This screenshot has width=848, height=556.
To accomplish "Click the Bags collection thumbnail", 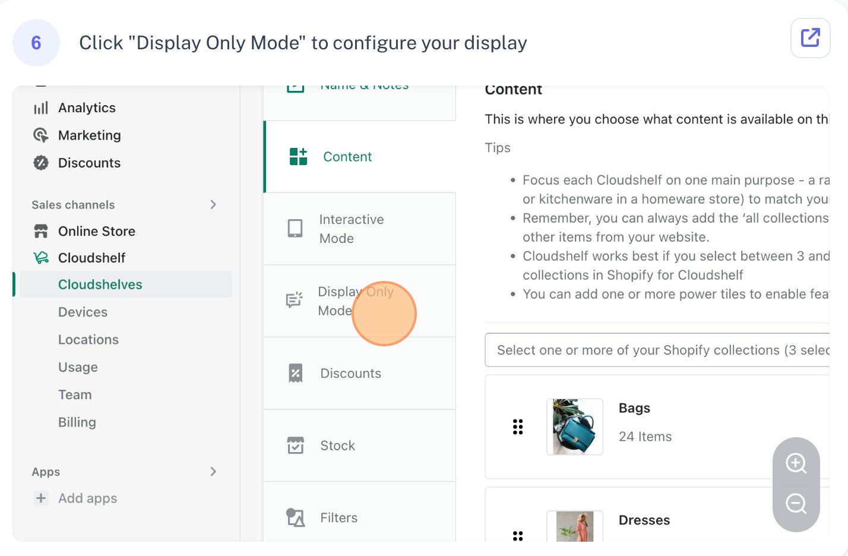I will 575,427.
